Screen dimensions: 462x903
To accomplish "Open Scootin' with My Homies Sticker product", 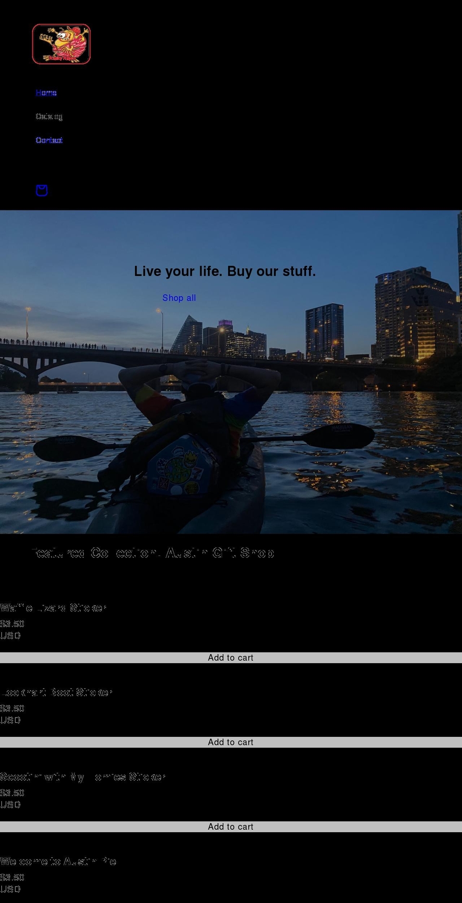I will 83,777.
